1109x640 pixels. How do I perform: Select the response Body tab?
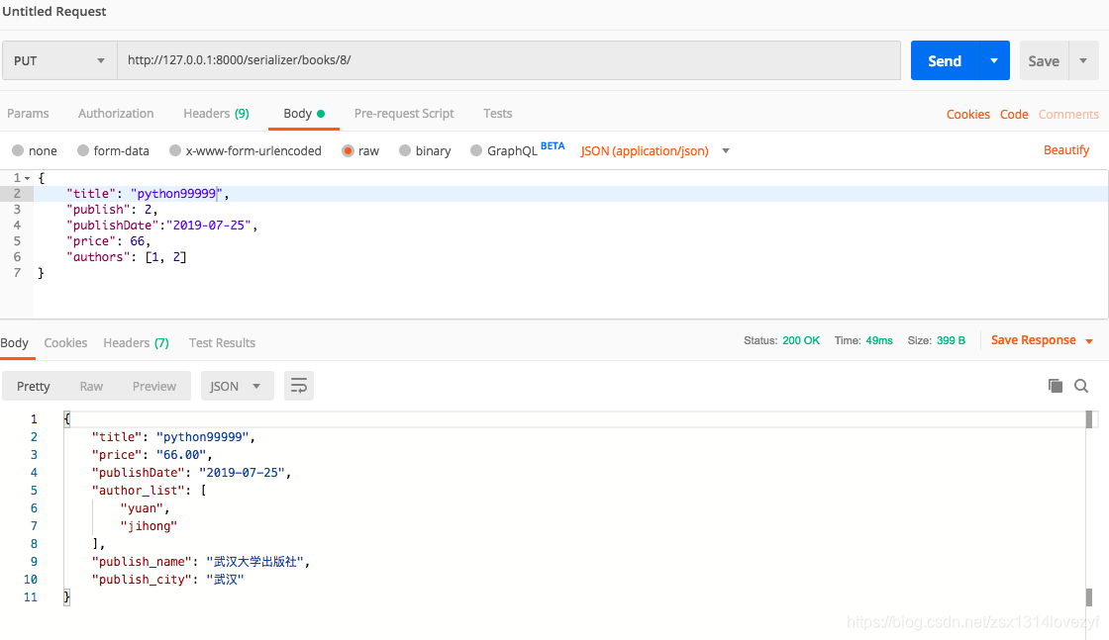point(15,342)
